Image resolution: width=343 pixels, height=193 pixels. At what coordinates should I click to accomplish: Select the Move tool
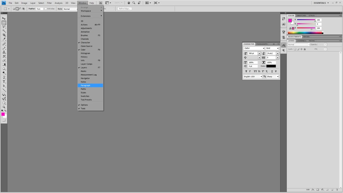pyautogui.click(x=4, y=19)
